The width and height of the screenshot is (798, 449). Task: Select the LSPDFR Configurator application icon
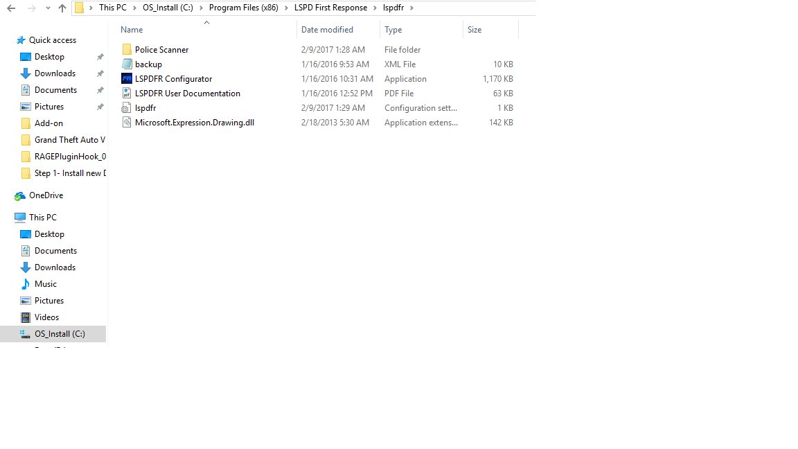click(x=127, y=78)
